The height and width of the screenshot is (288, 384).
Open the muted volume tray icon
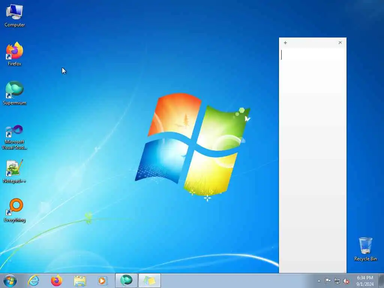[346, 281]
